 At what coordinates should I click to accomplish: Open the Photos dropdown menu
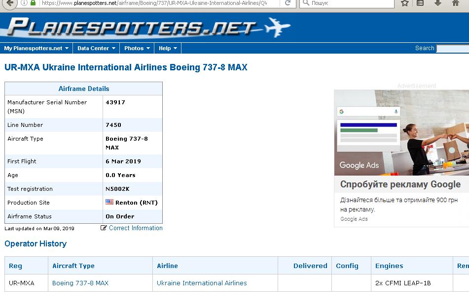[x=137, y=48]
